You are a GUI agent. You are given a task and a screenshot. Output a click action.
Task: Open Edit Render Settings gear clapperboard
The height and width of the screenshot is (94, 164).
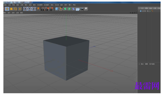(x=51, y=9)
